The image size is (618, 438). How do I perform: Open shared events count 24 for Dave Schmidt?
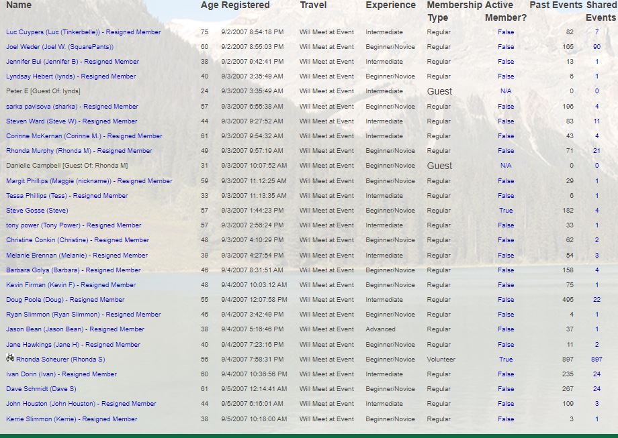[597, 389]
